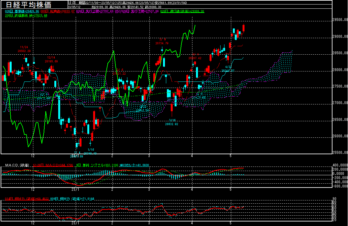Click the 26000.00 price axis label
The image size is (348, 226).
point(340,136)
